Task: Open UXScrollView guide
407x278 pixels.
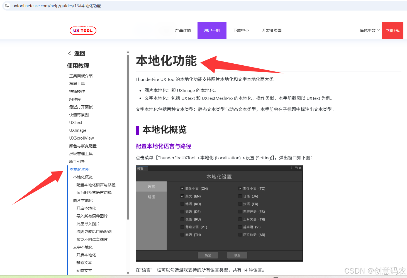Action: [82, 138]
